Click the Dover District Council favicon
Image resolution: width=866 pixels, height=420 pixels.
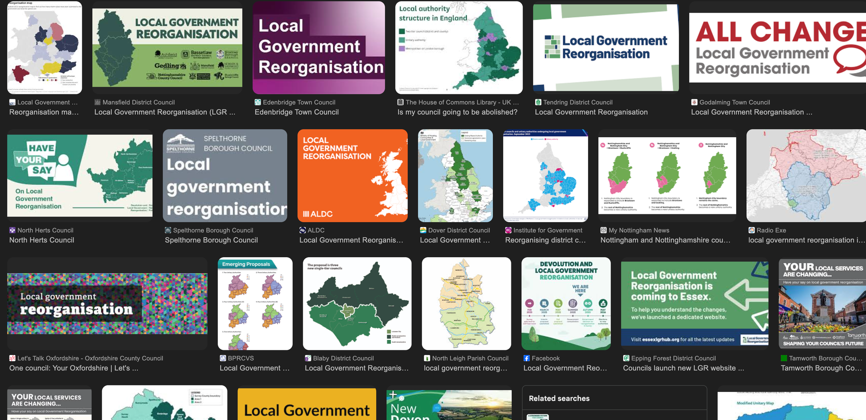[x=423, y=230]
